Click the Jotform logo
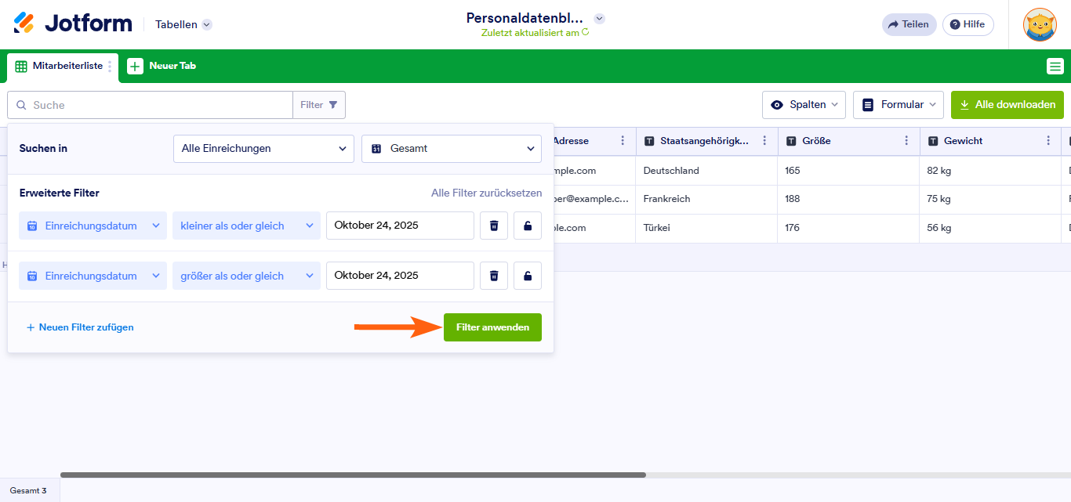The width and height of the screenshot is (1071, 502). pyautogui.click(x=73, y=23)
